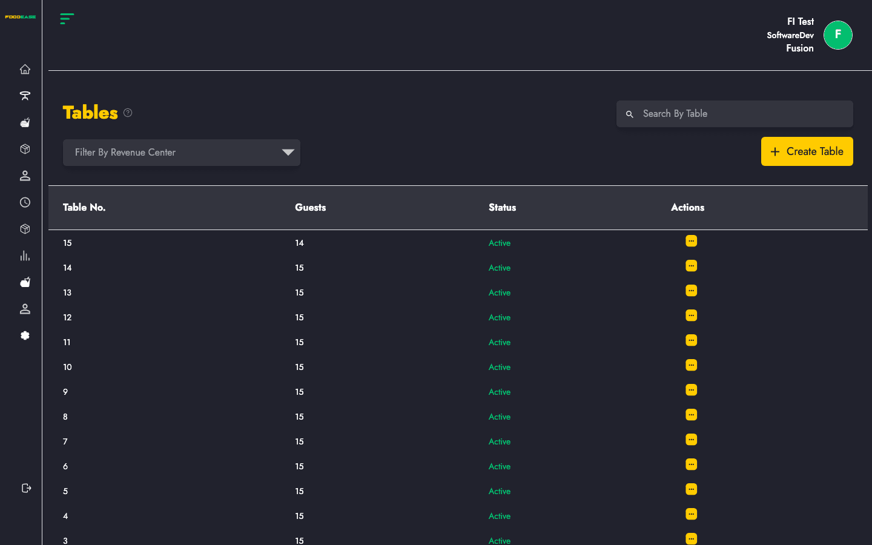Expand the Filter By Revenue Center dropdown

click(182, 153)
